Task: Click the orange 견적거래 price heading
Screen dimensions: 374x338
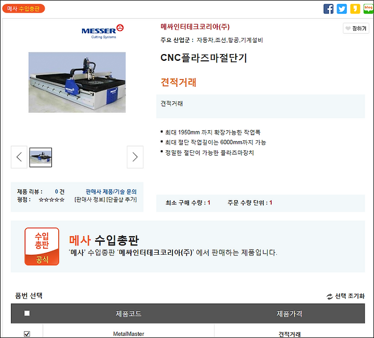Action: [178, 82]
